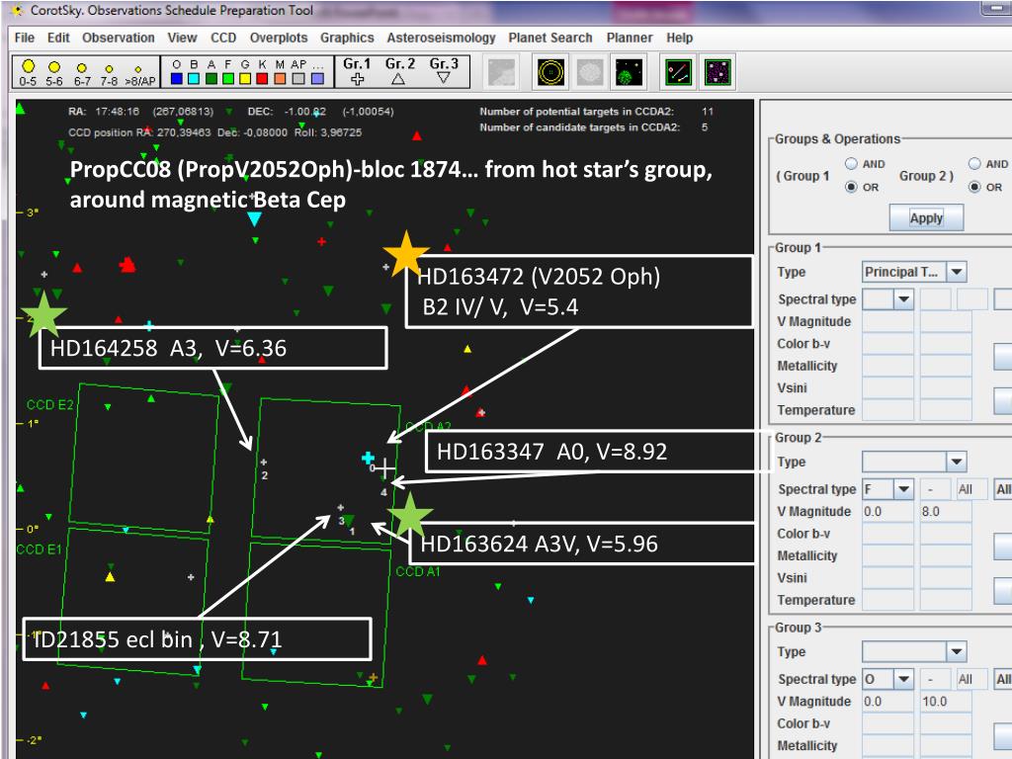Open the Overplots menu
This screenshot has height=759, width=1012.
point(279,38)
